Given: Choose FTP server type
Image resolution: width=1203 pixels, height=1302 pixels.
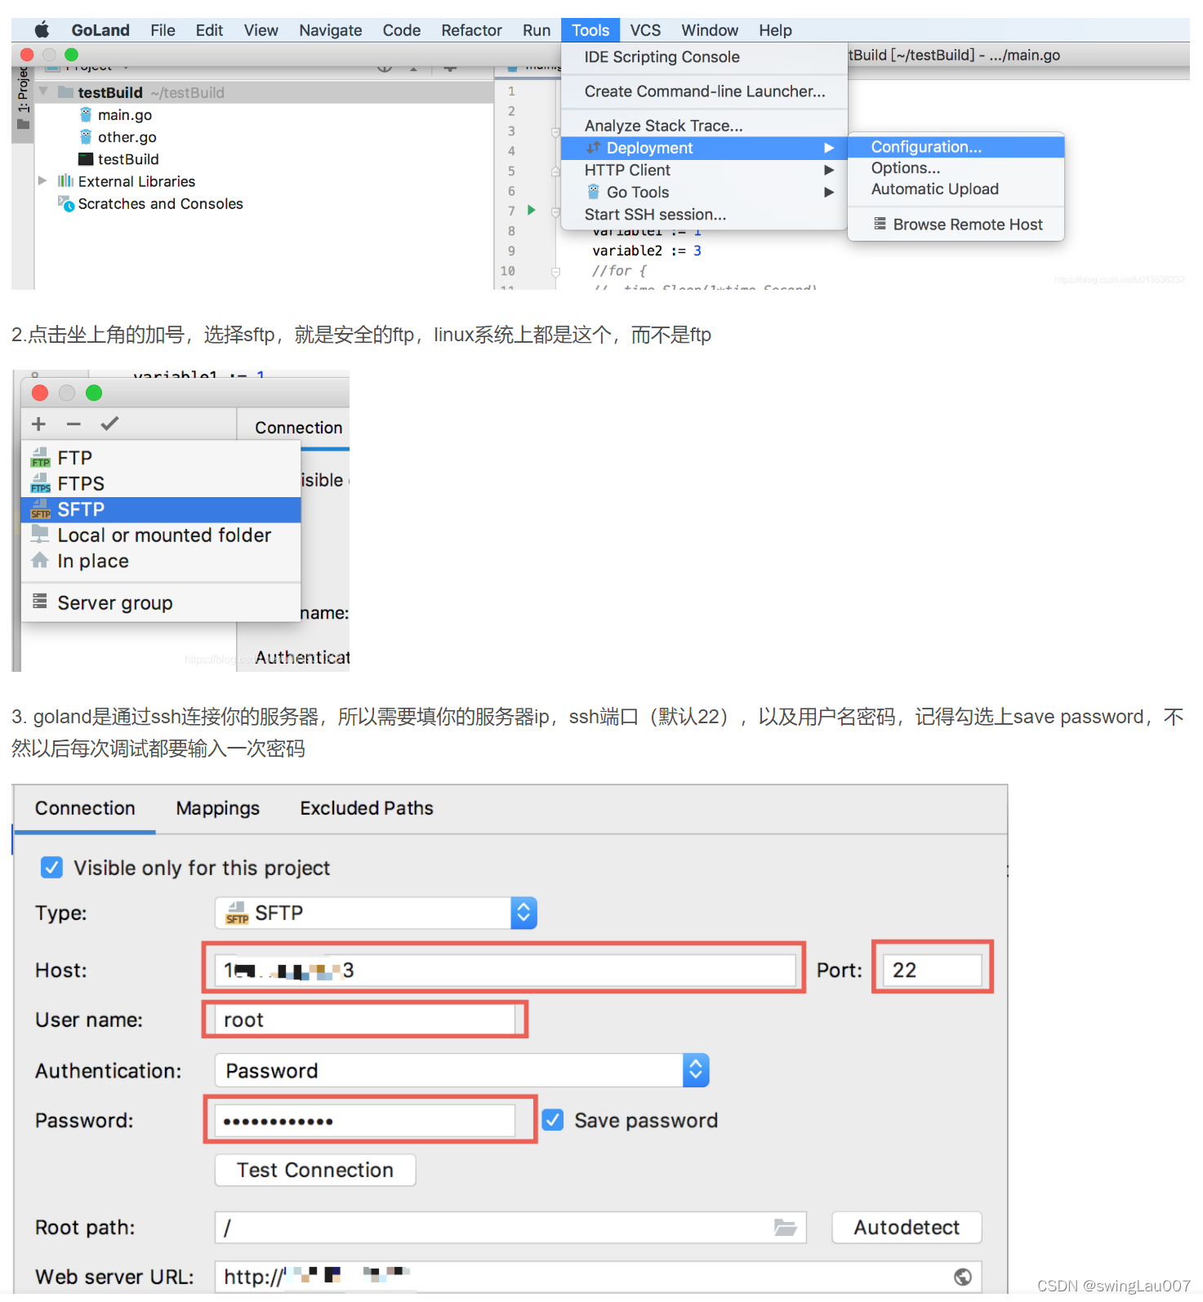Looking at the screenshot, I should (x=161, y=458).
